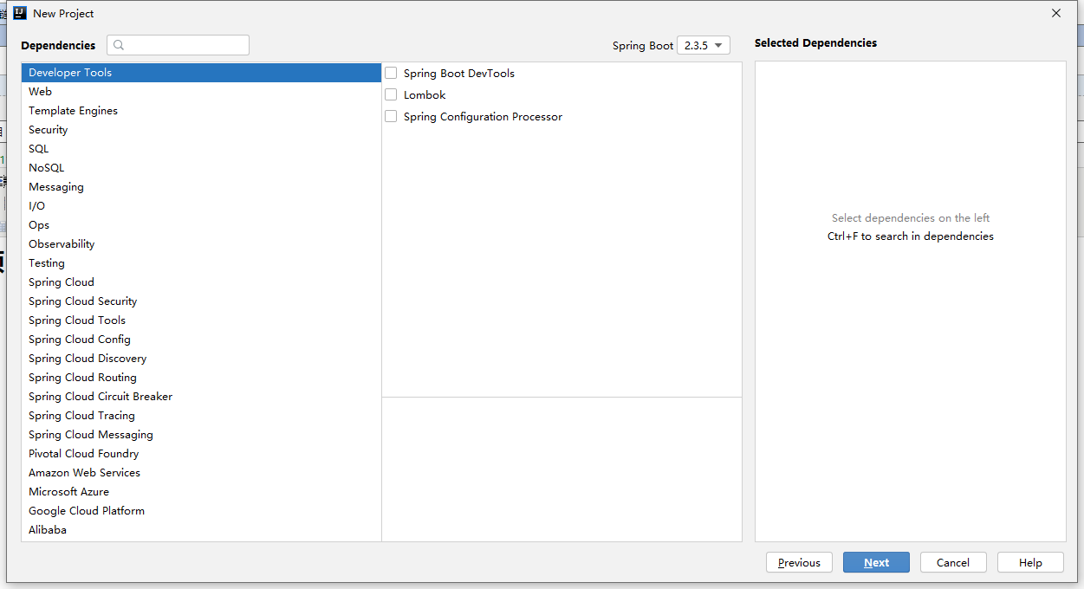Click 'Ctrl+F to search in dependencies' hint
1084x589 pixels.
point(911,236)
